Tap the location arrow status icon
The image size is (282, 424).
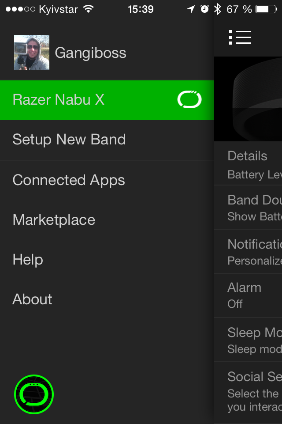190,8
